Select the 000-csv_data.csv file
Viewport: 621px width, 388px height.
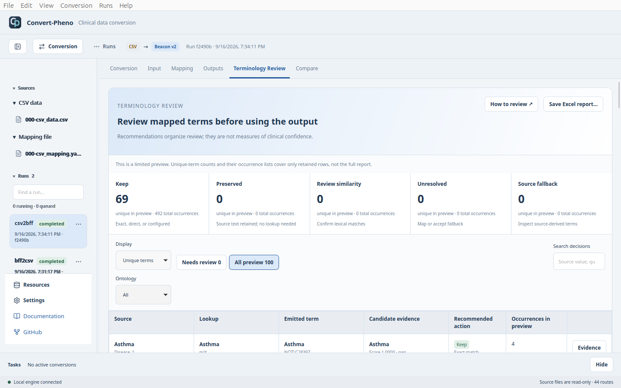click(x=46, y=120)
